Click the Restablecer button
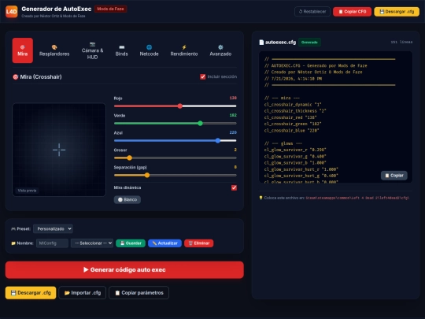The image size is (425, 319). 312,12
